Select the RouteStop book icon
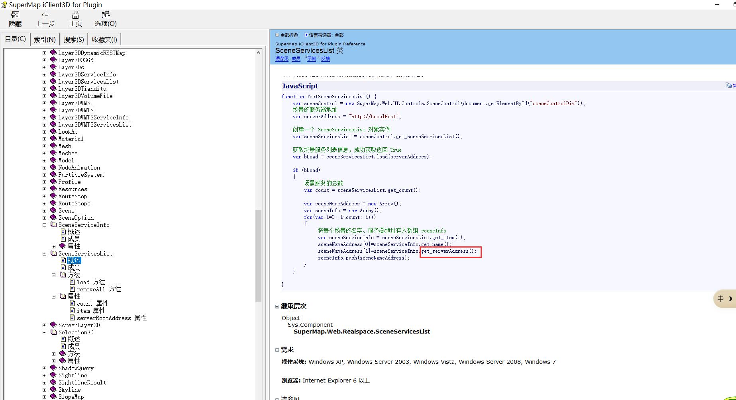736x400 pixels. (53, 196)
